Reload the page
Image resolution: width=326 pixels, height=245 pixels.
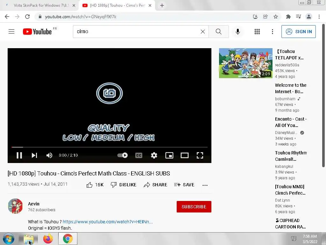tap(27, 17)
